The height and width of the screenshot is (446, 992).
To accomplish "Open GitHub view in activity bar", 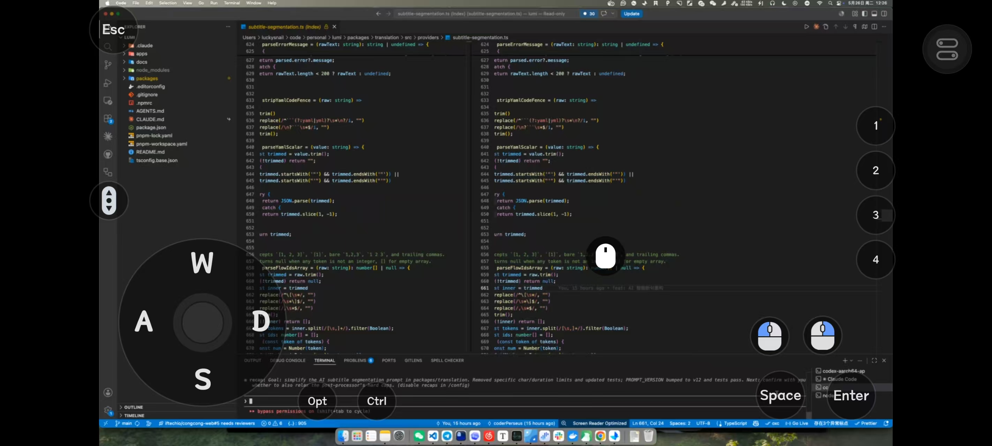I will (x=108, y=154).
